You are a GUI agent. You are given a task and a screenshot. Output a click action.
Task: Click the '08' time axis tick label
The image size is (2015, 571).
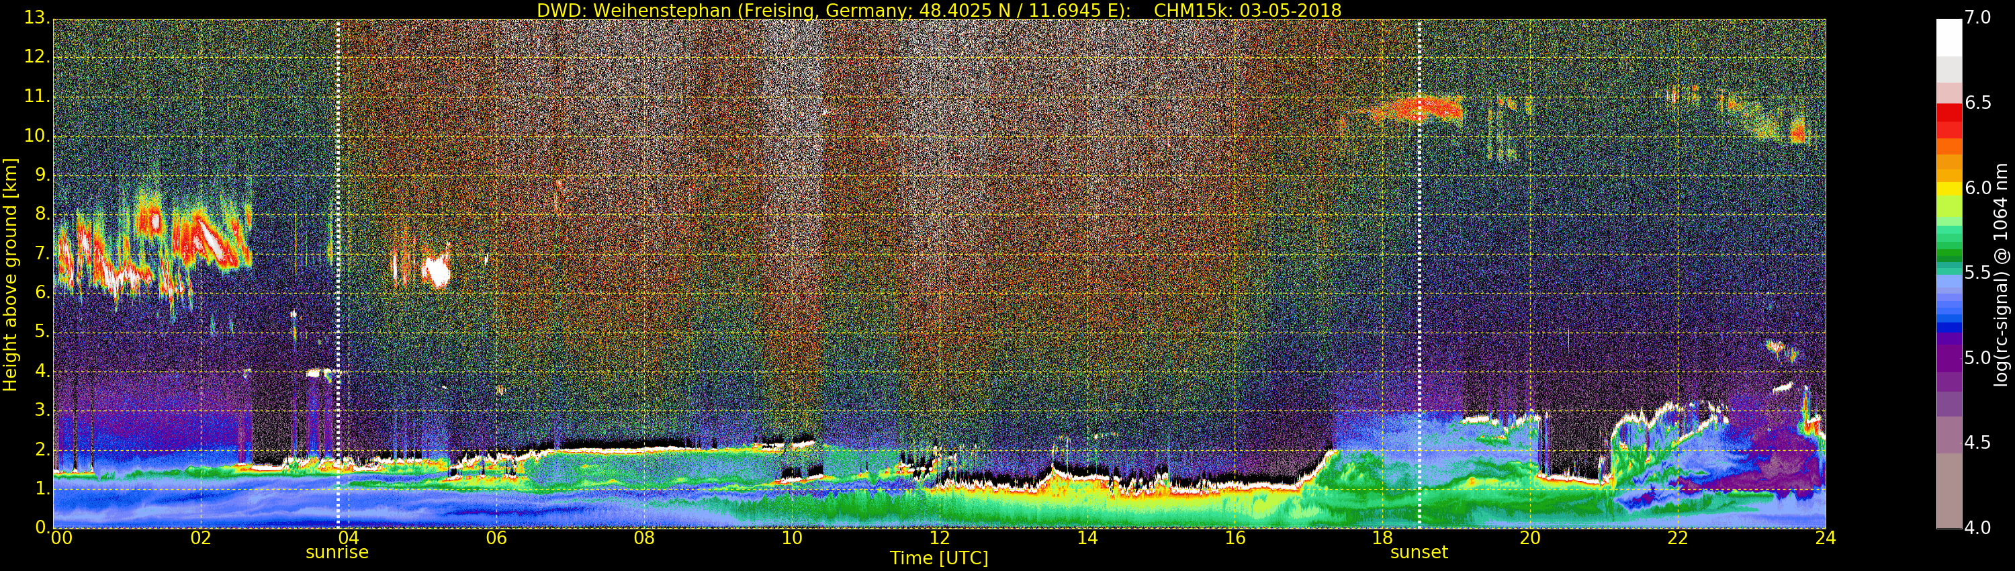point(643,538)
